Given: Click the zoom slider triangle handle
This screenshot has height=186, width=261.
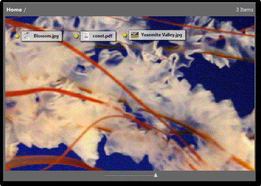Looking at the screenshot, I should [x=155, y=175].
